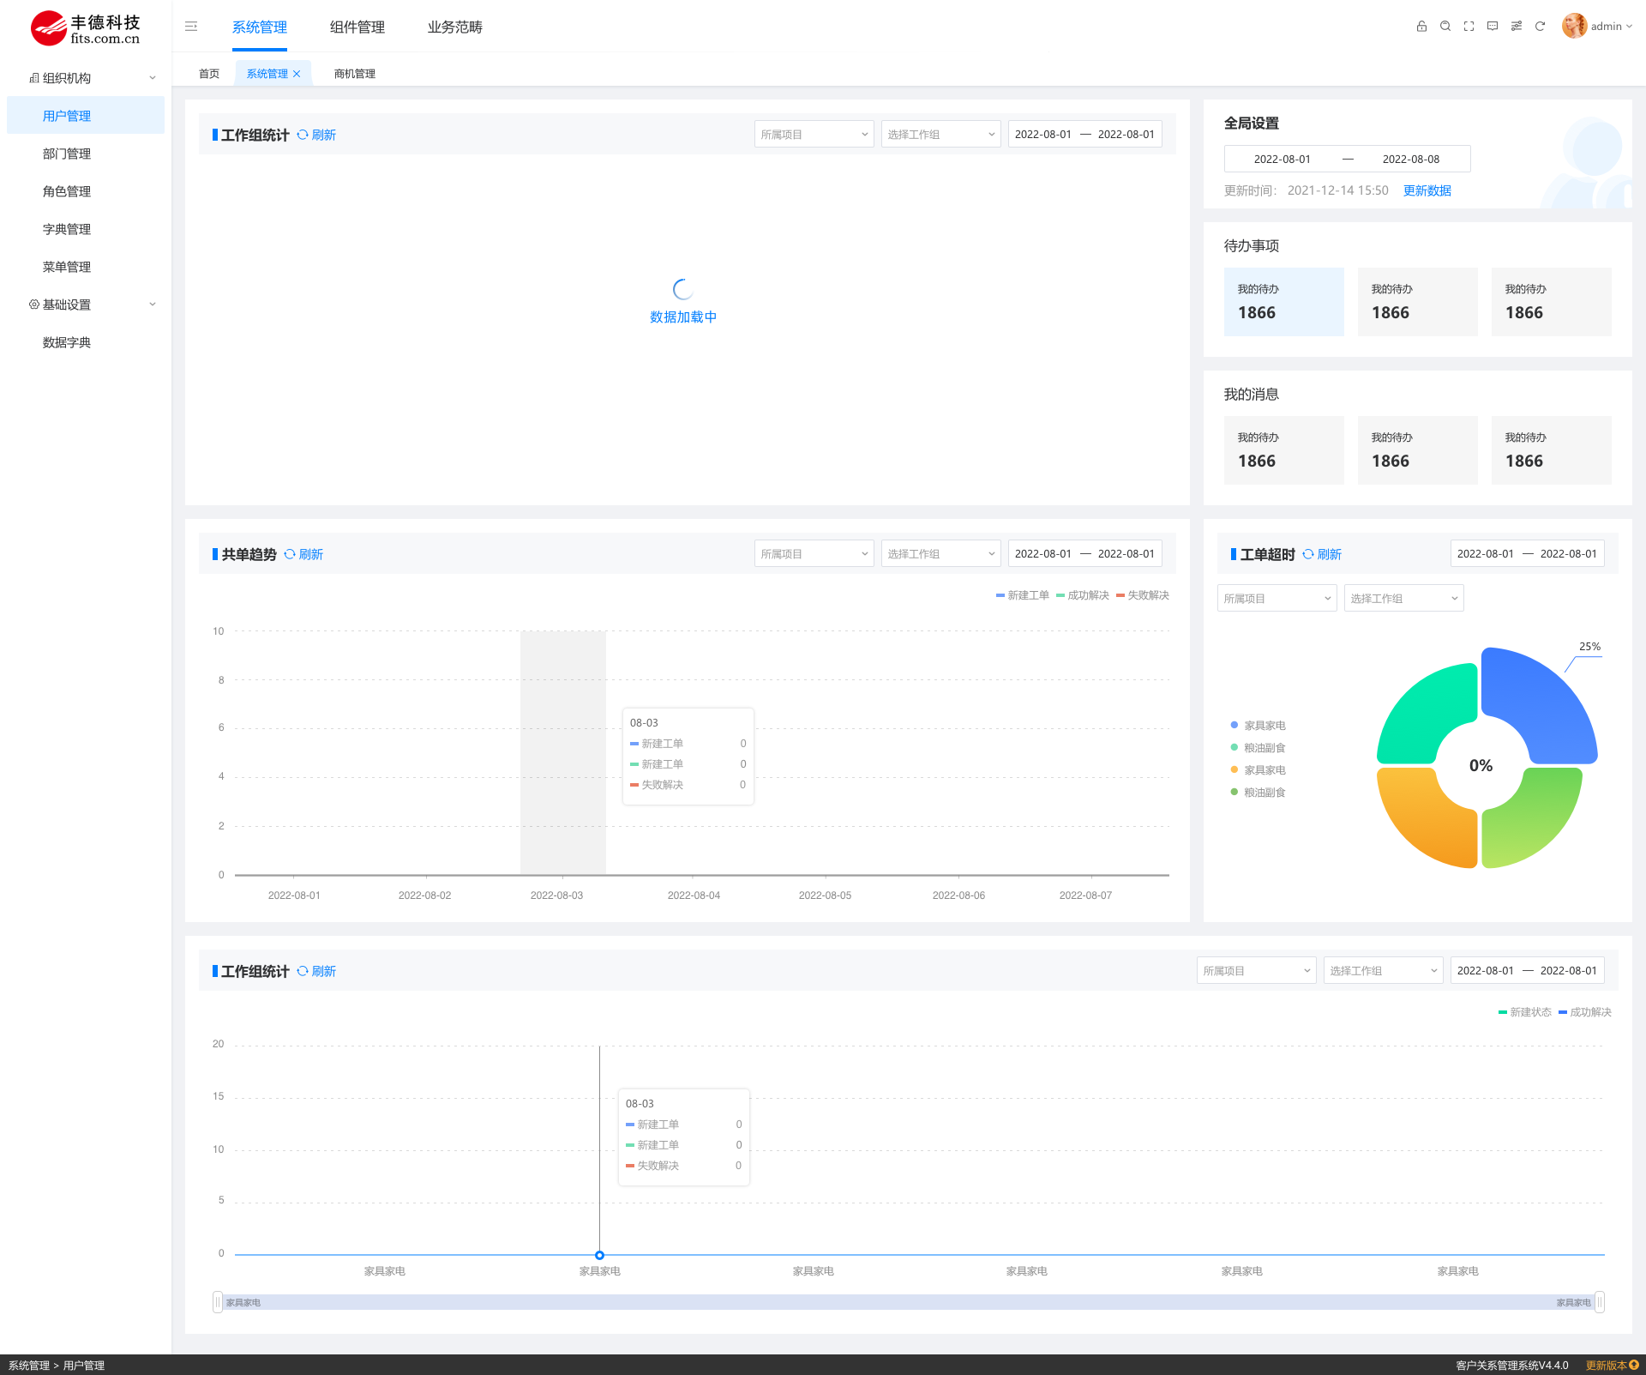1646x1375 pixels.
Task: Click the 更新版本 alert icon in status bar
Action: tap(1634, 1365)
